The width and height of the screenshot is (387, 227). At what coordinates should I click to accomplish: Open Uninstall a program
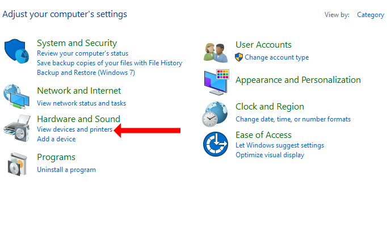pos(66,170)
